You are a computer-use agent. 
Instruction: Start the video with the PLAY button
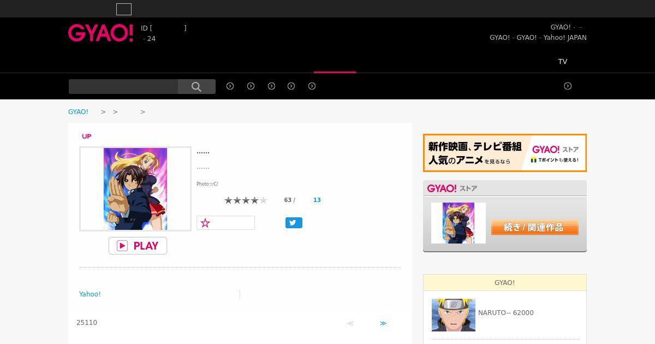pos(138,246)
